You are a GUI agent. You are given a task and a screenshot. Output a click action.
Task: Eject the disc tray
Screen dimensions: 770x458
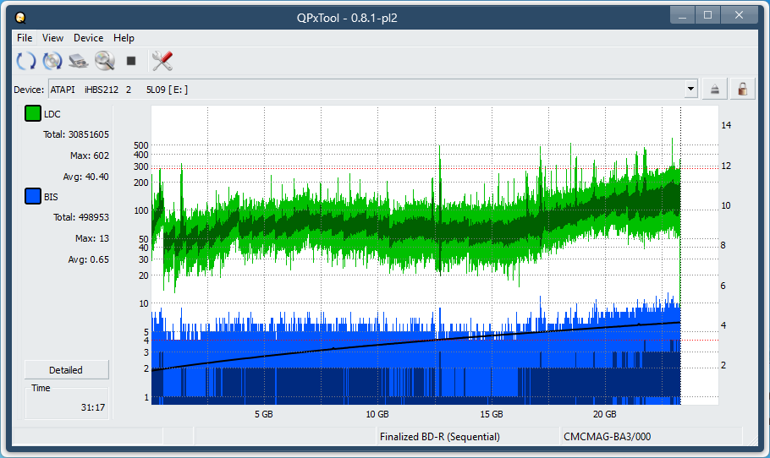pyautogui.click(x=714, y=90)
